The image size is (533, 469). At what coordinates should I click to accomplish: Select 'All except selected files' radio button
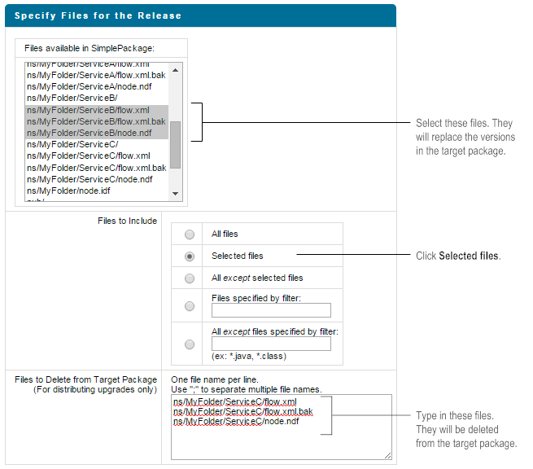tap(190, 278)
